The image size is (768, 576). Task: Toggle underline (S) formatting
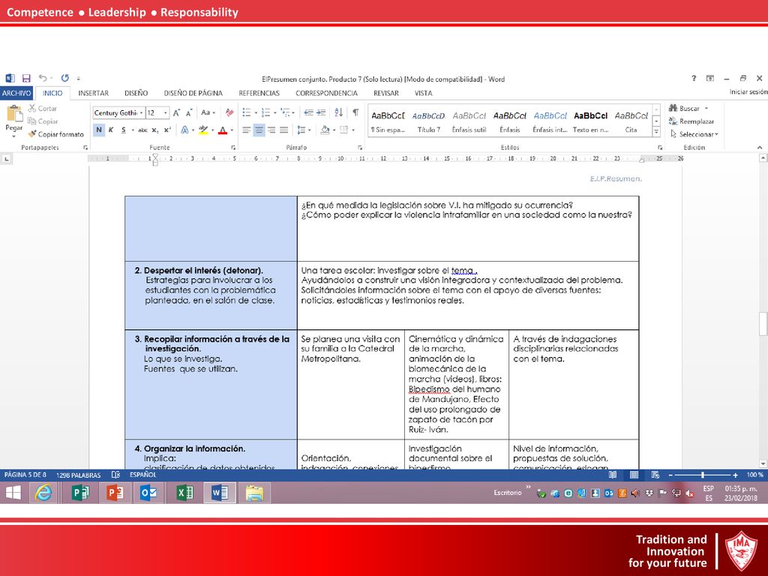pos(124,130)
